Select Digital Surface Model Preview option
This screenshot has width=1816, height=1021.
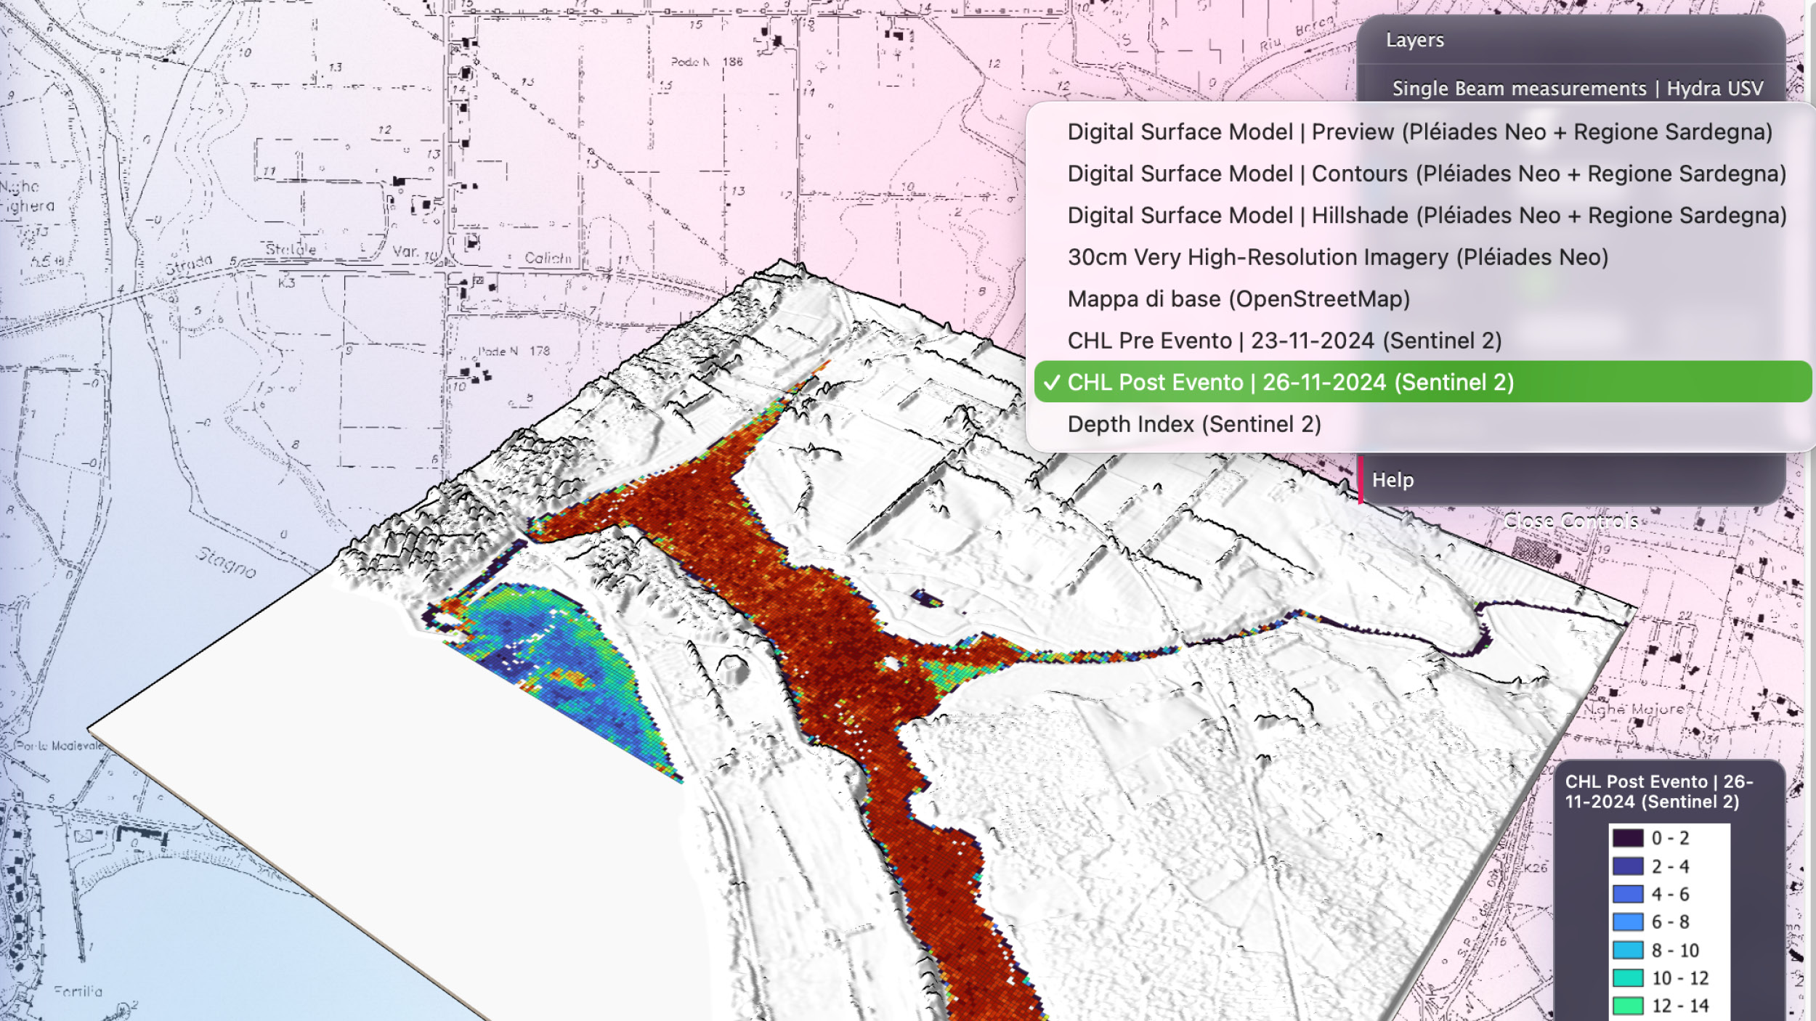click(x=1419, y=132)
